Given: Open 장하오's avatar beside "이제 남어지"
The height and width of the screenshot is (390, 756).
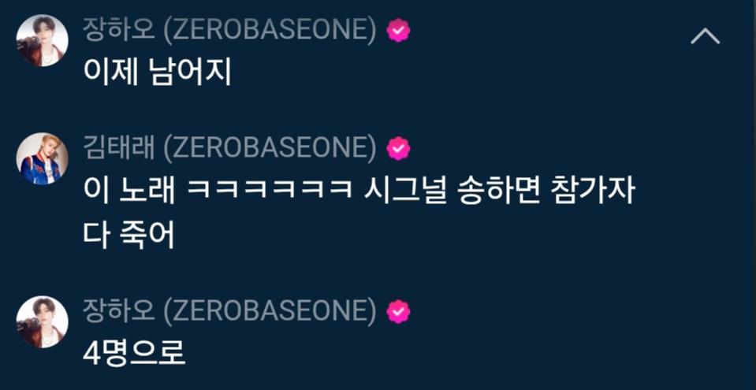Looking at the screenshot, I should pos(43,40).
